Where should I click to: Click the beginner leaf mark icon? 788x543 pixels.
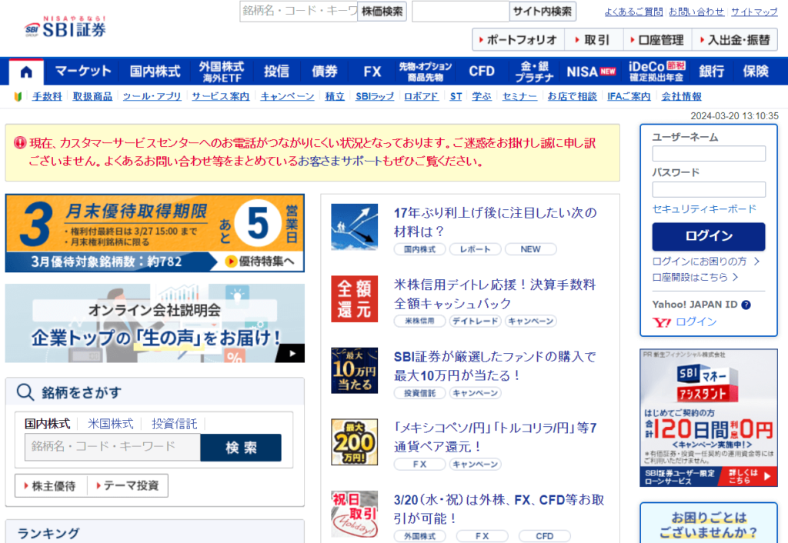[x=18, y=96]
